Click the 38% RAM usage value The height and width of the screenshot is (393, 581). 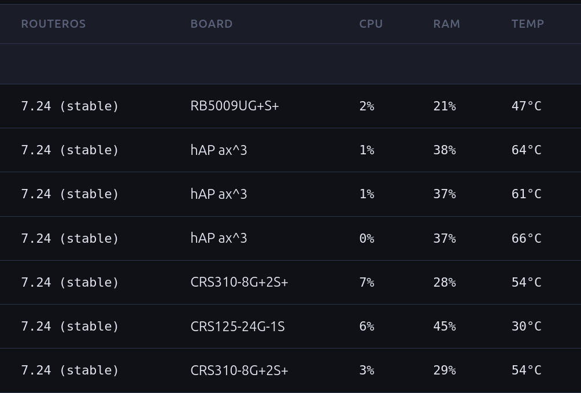[x=445, y=150]
